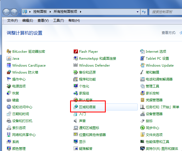Viewport: 182px width, 151px height.
Task: Open 操作中心 flag icon
Action: point(9,79)
